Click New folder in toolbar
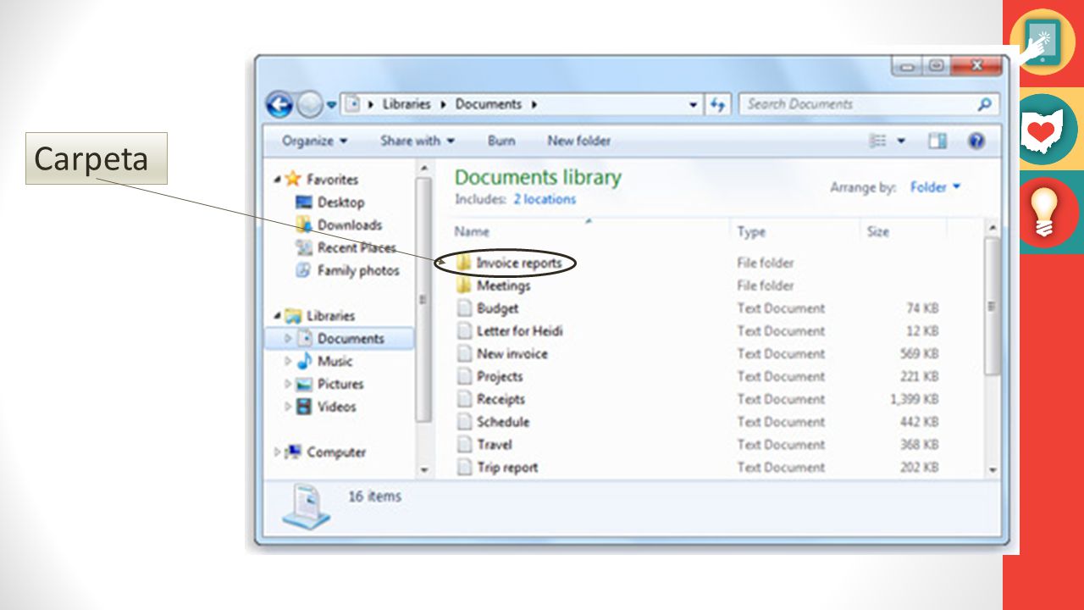The image size is (1084, 610). (x=578, y=141)
